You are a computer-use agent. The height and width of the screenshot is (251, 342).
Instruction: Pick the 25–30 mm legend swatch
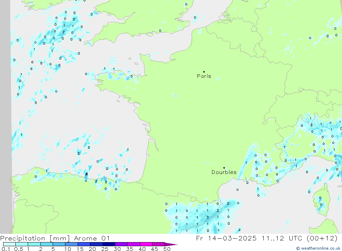pyautogui.click(x=109, y=244)
